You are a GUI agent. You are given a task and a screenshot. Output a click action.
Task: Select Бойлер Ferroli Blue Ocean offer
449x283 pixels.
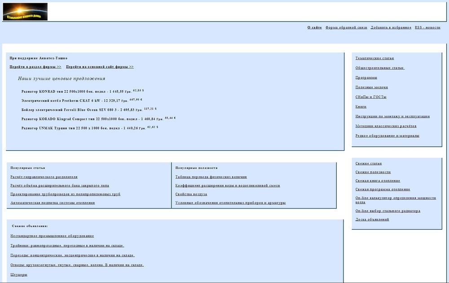click(x=89, y=109)
